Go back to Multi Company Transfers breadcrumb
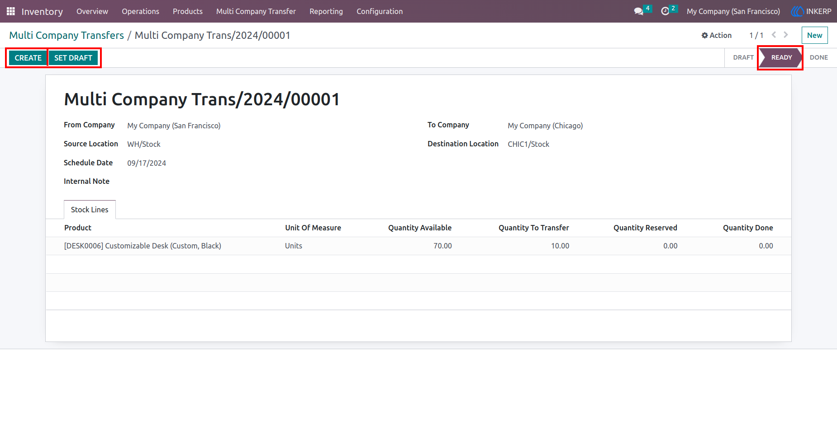The image size is (837, 421). [67, 35]
